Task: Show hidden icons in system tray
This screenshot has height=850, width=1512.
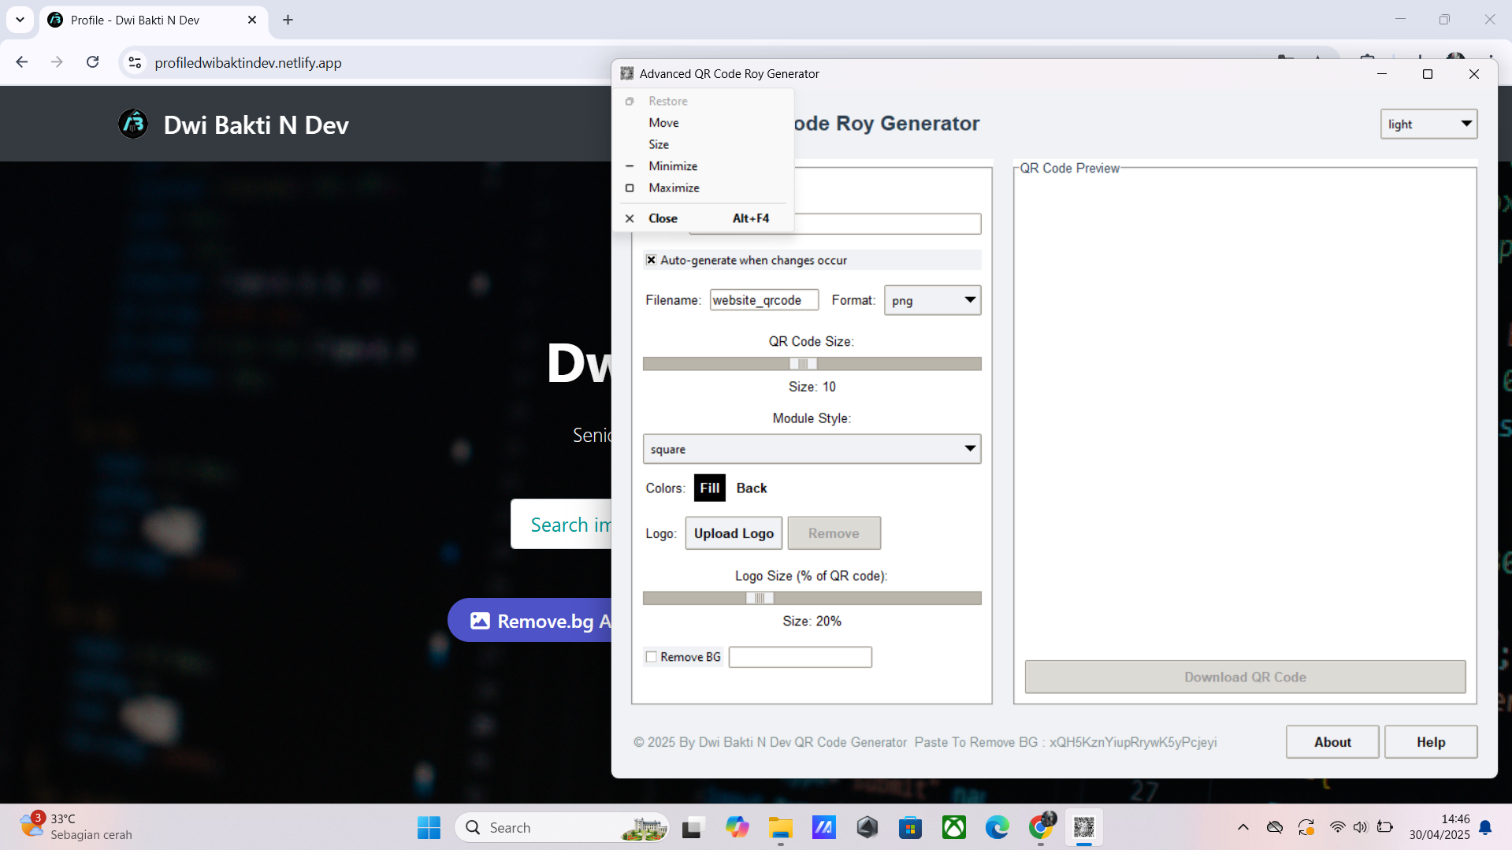Action: (x=1243, y=827)
